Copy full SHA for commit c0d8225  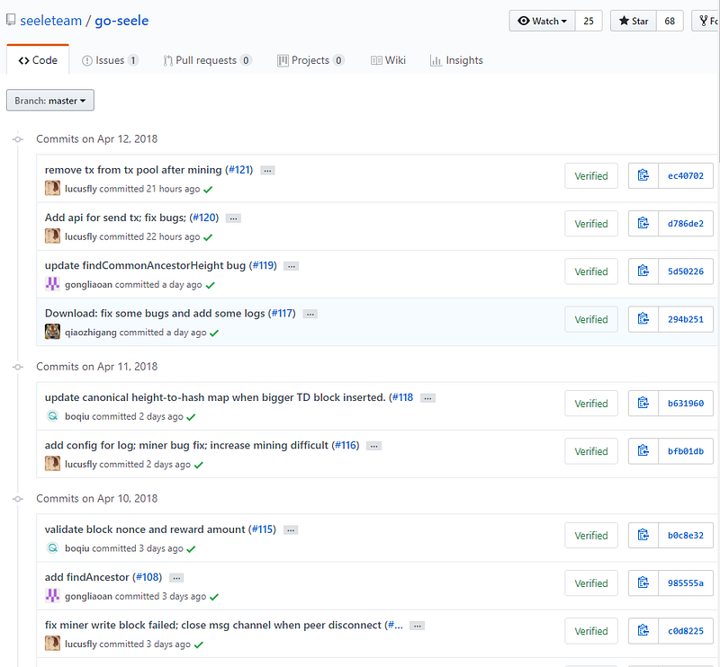[643, 631]
